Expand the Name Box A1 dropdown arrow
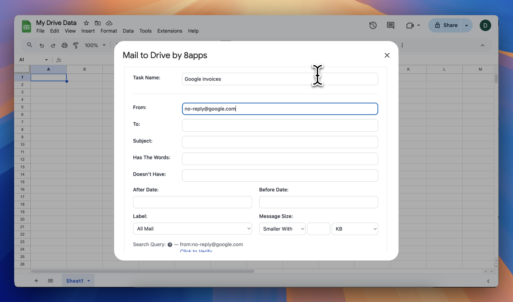 click(x=46, y=60)
